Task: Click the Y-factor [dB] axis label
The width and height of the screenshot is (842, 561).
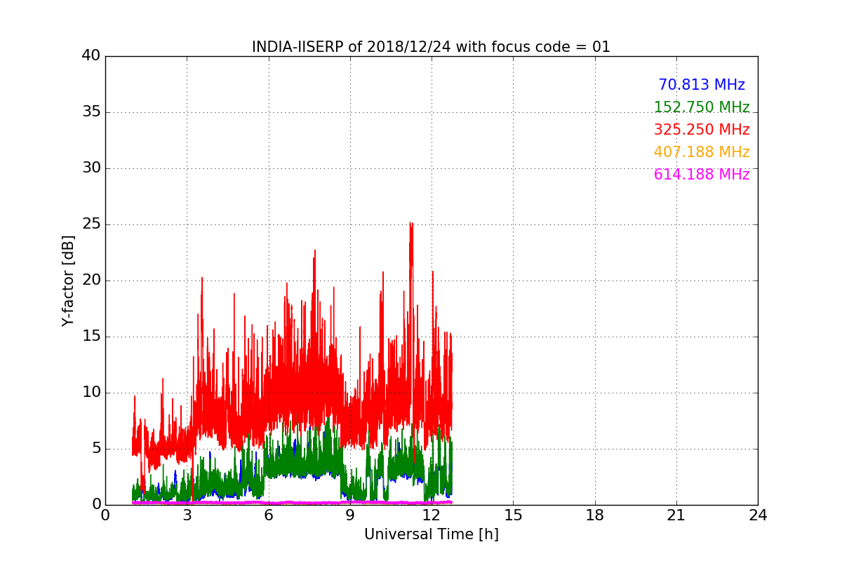Action: click(x=68, y=280)
